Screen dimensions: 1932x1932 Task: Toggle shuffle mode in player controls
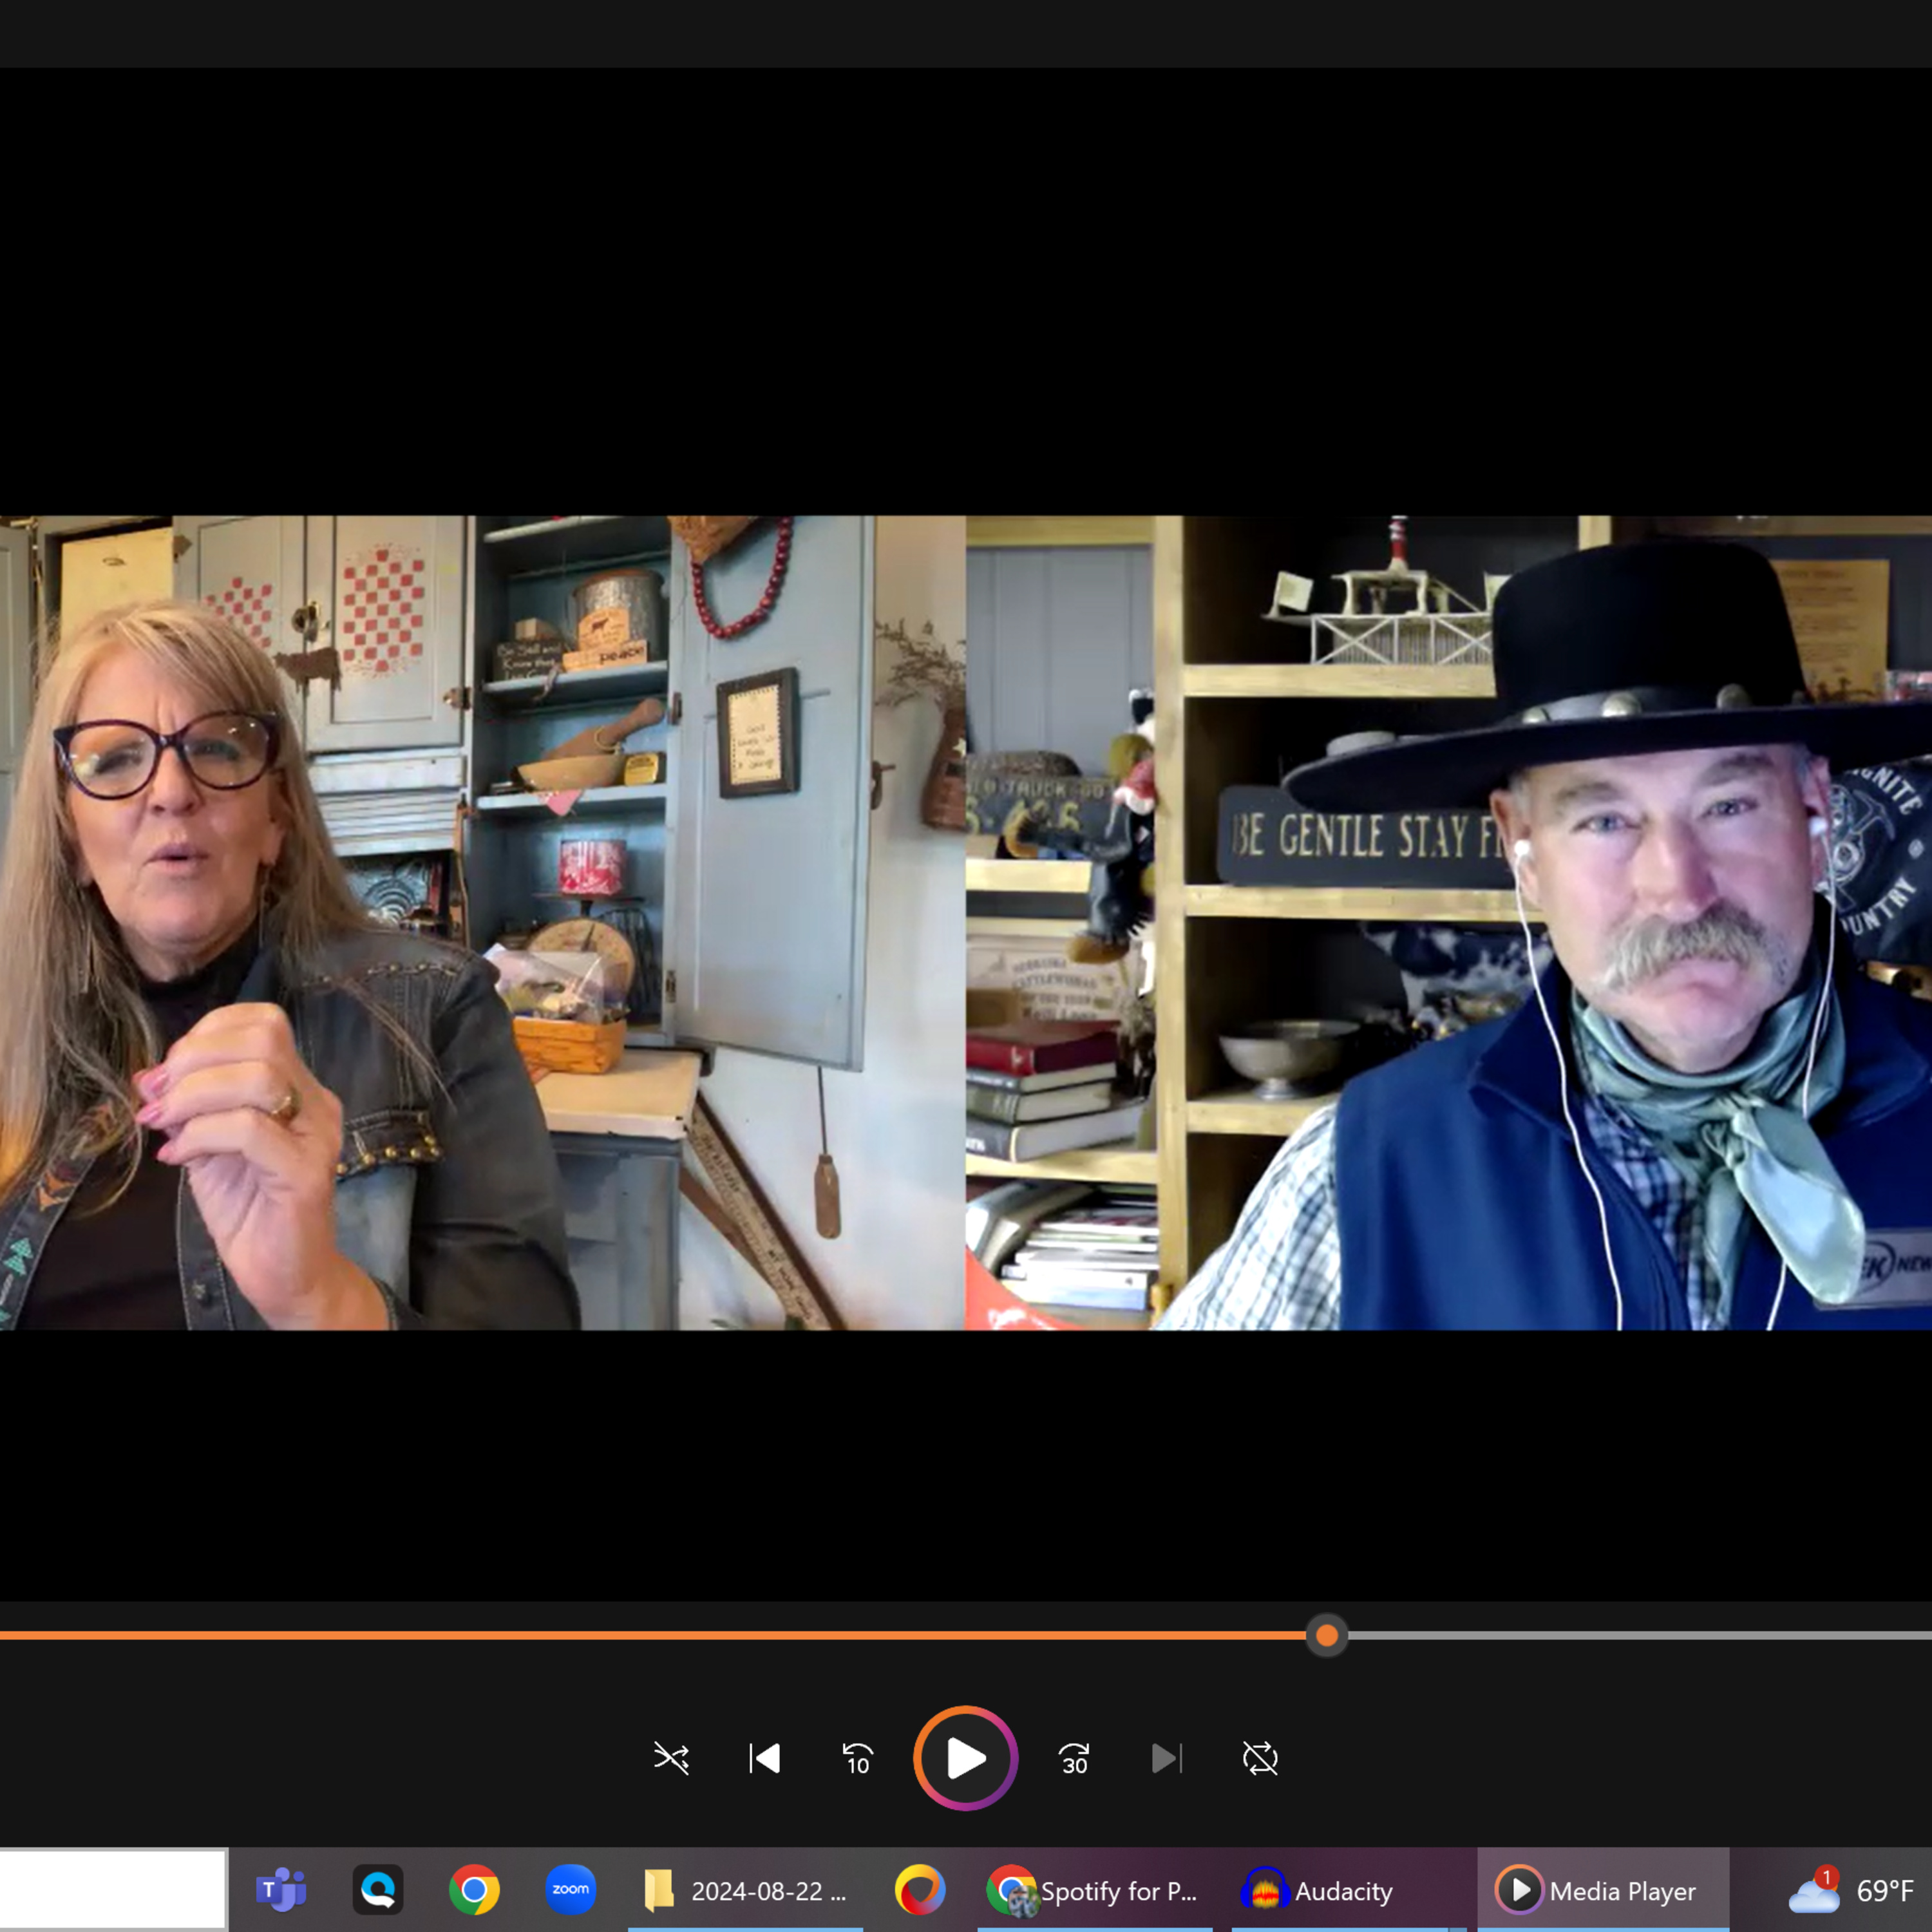tap(671, 1758)
